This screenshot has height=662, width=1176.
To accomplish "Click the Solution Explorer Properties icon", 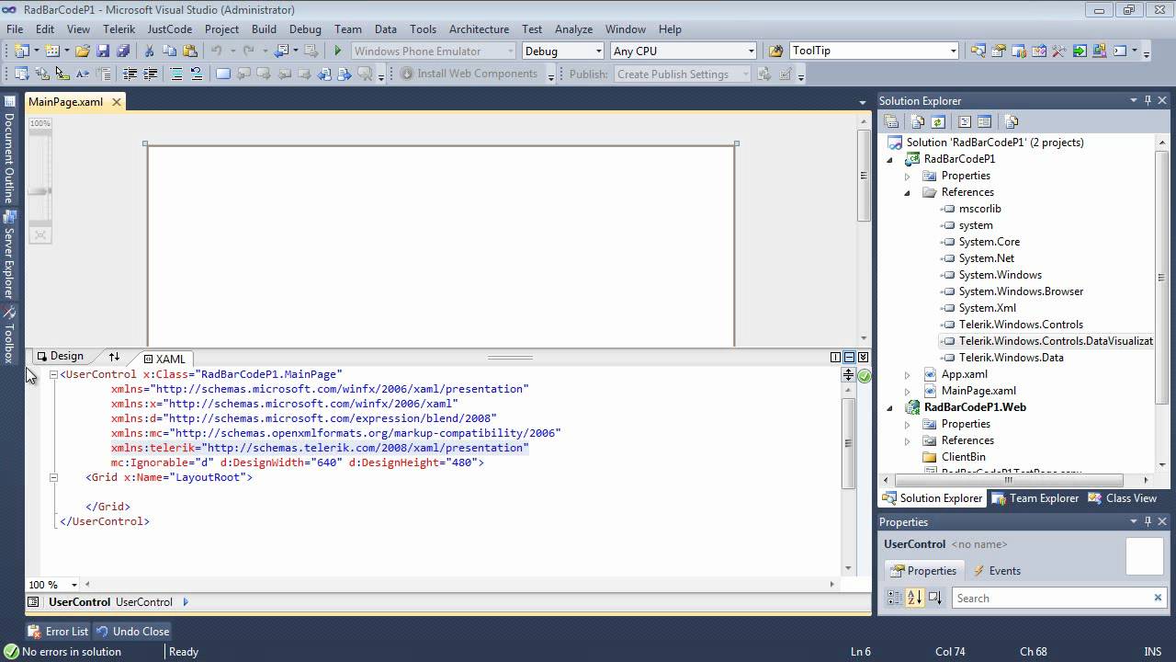I will (x=891, y=121).
